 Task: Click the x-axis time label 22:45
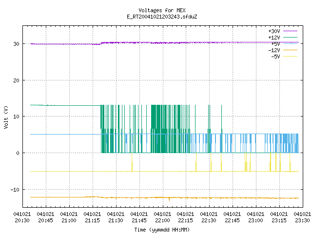[x=232, y=220]
